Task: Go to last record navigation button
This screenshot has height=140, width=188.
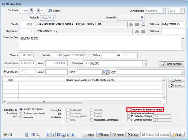Action: (x=73, y=135)
